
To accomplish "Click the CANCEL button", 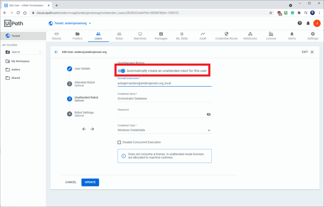I will point(71,182).
